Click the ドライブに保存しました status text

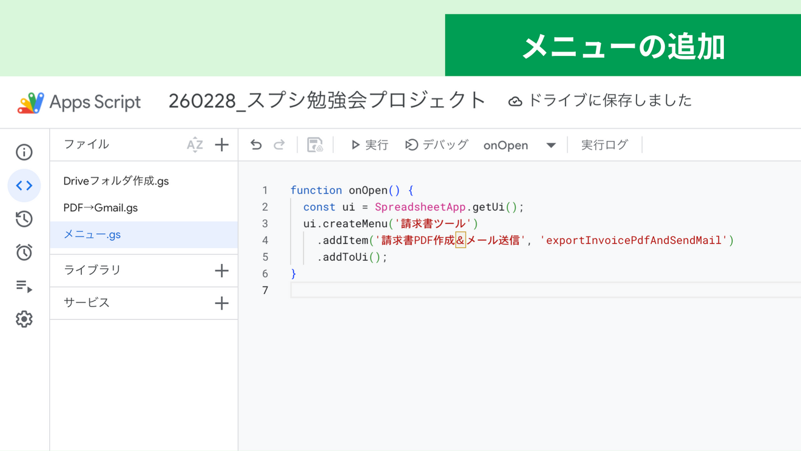tap(610, 101)
